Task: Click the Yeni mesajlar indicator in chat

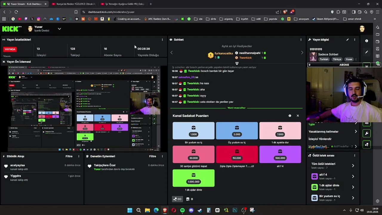Action: point(236,108)
